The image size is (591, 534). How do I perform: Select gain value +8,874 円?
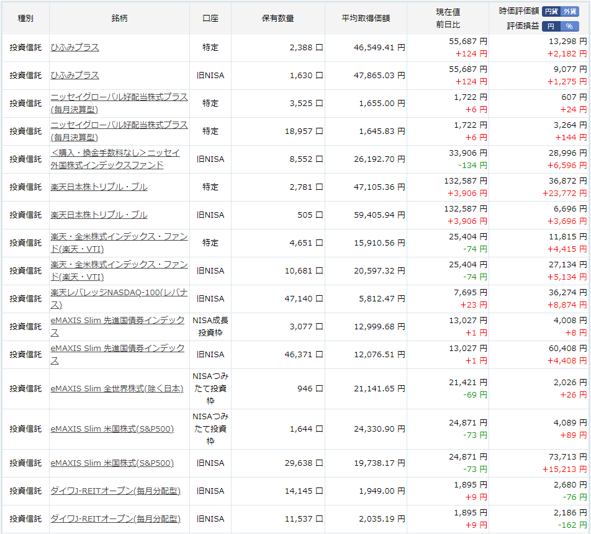click(567, 305)
